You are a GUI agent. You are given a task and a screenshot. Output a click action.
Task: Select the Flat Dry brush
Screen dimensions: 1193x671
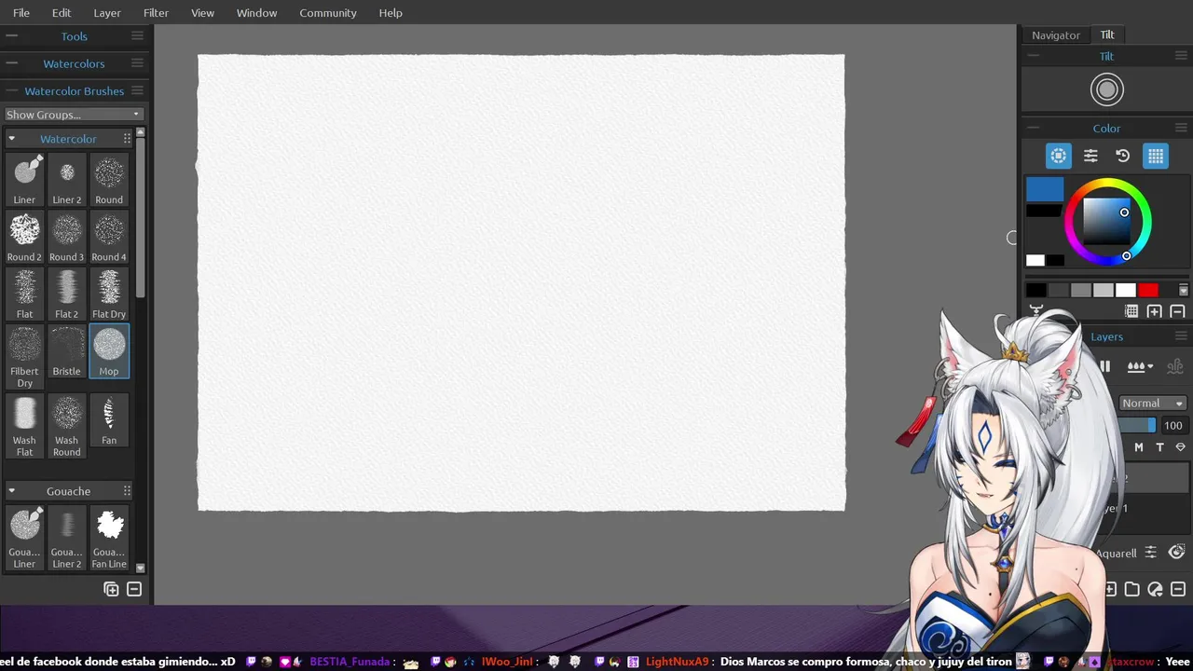click(109, 294)
